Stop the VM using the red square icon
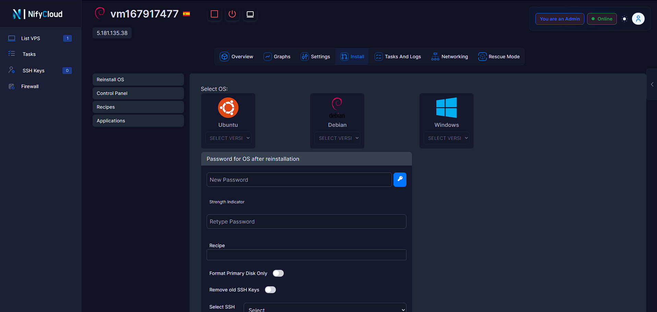This screenshot has height=312, width=657. [214, 14]
